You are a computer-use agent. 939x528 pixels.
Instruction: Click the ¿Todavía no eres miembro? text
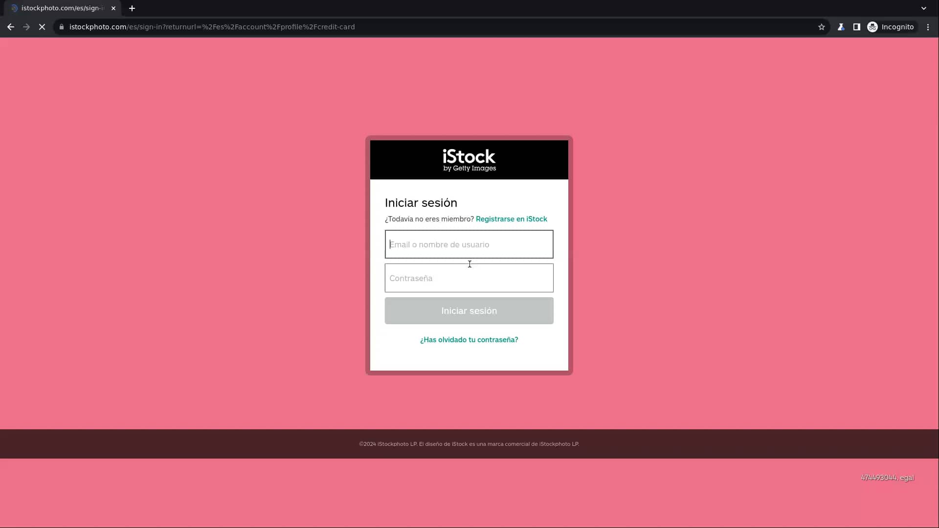[x=429, y=219]
